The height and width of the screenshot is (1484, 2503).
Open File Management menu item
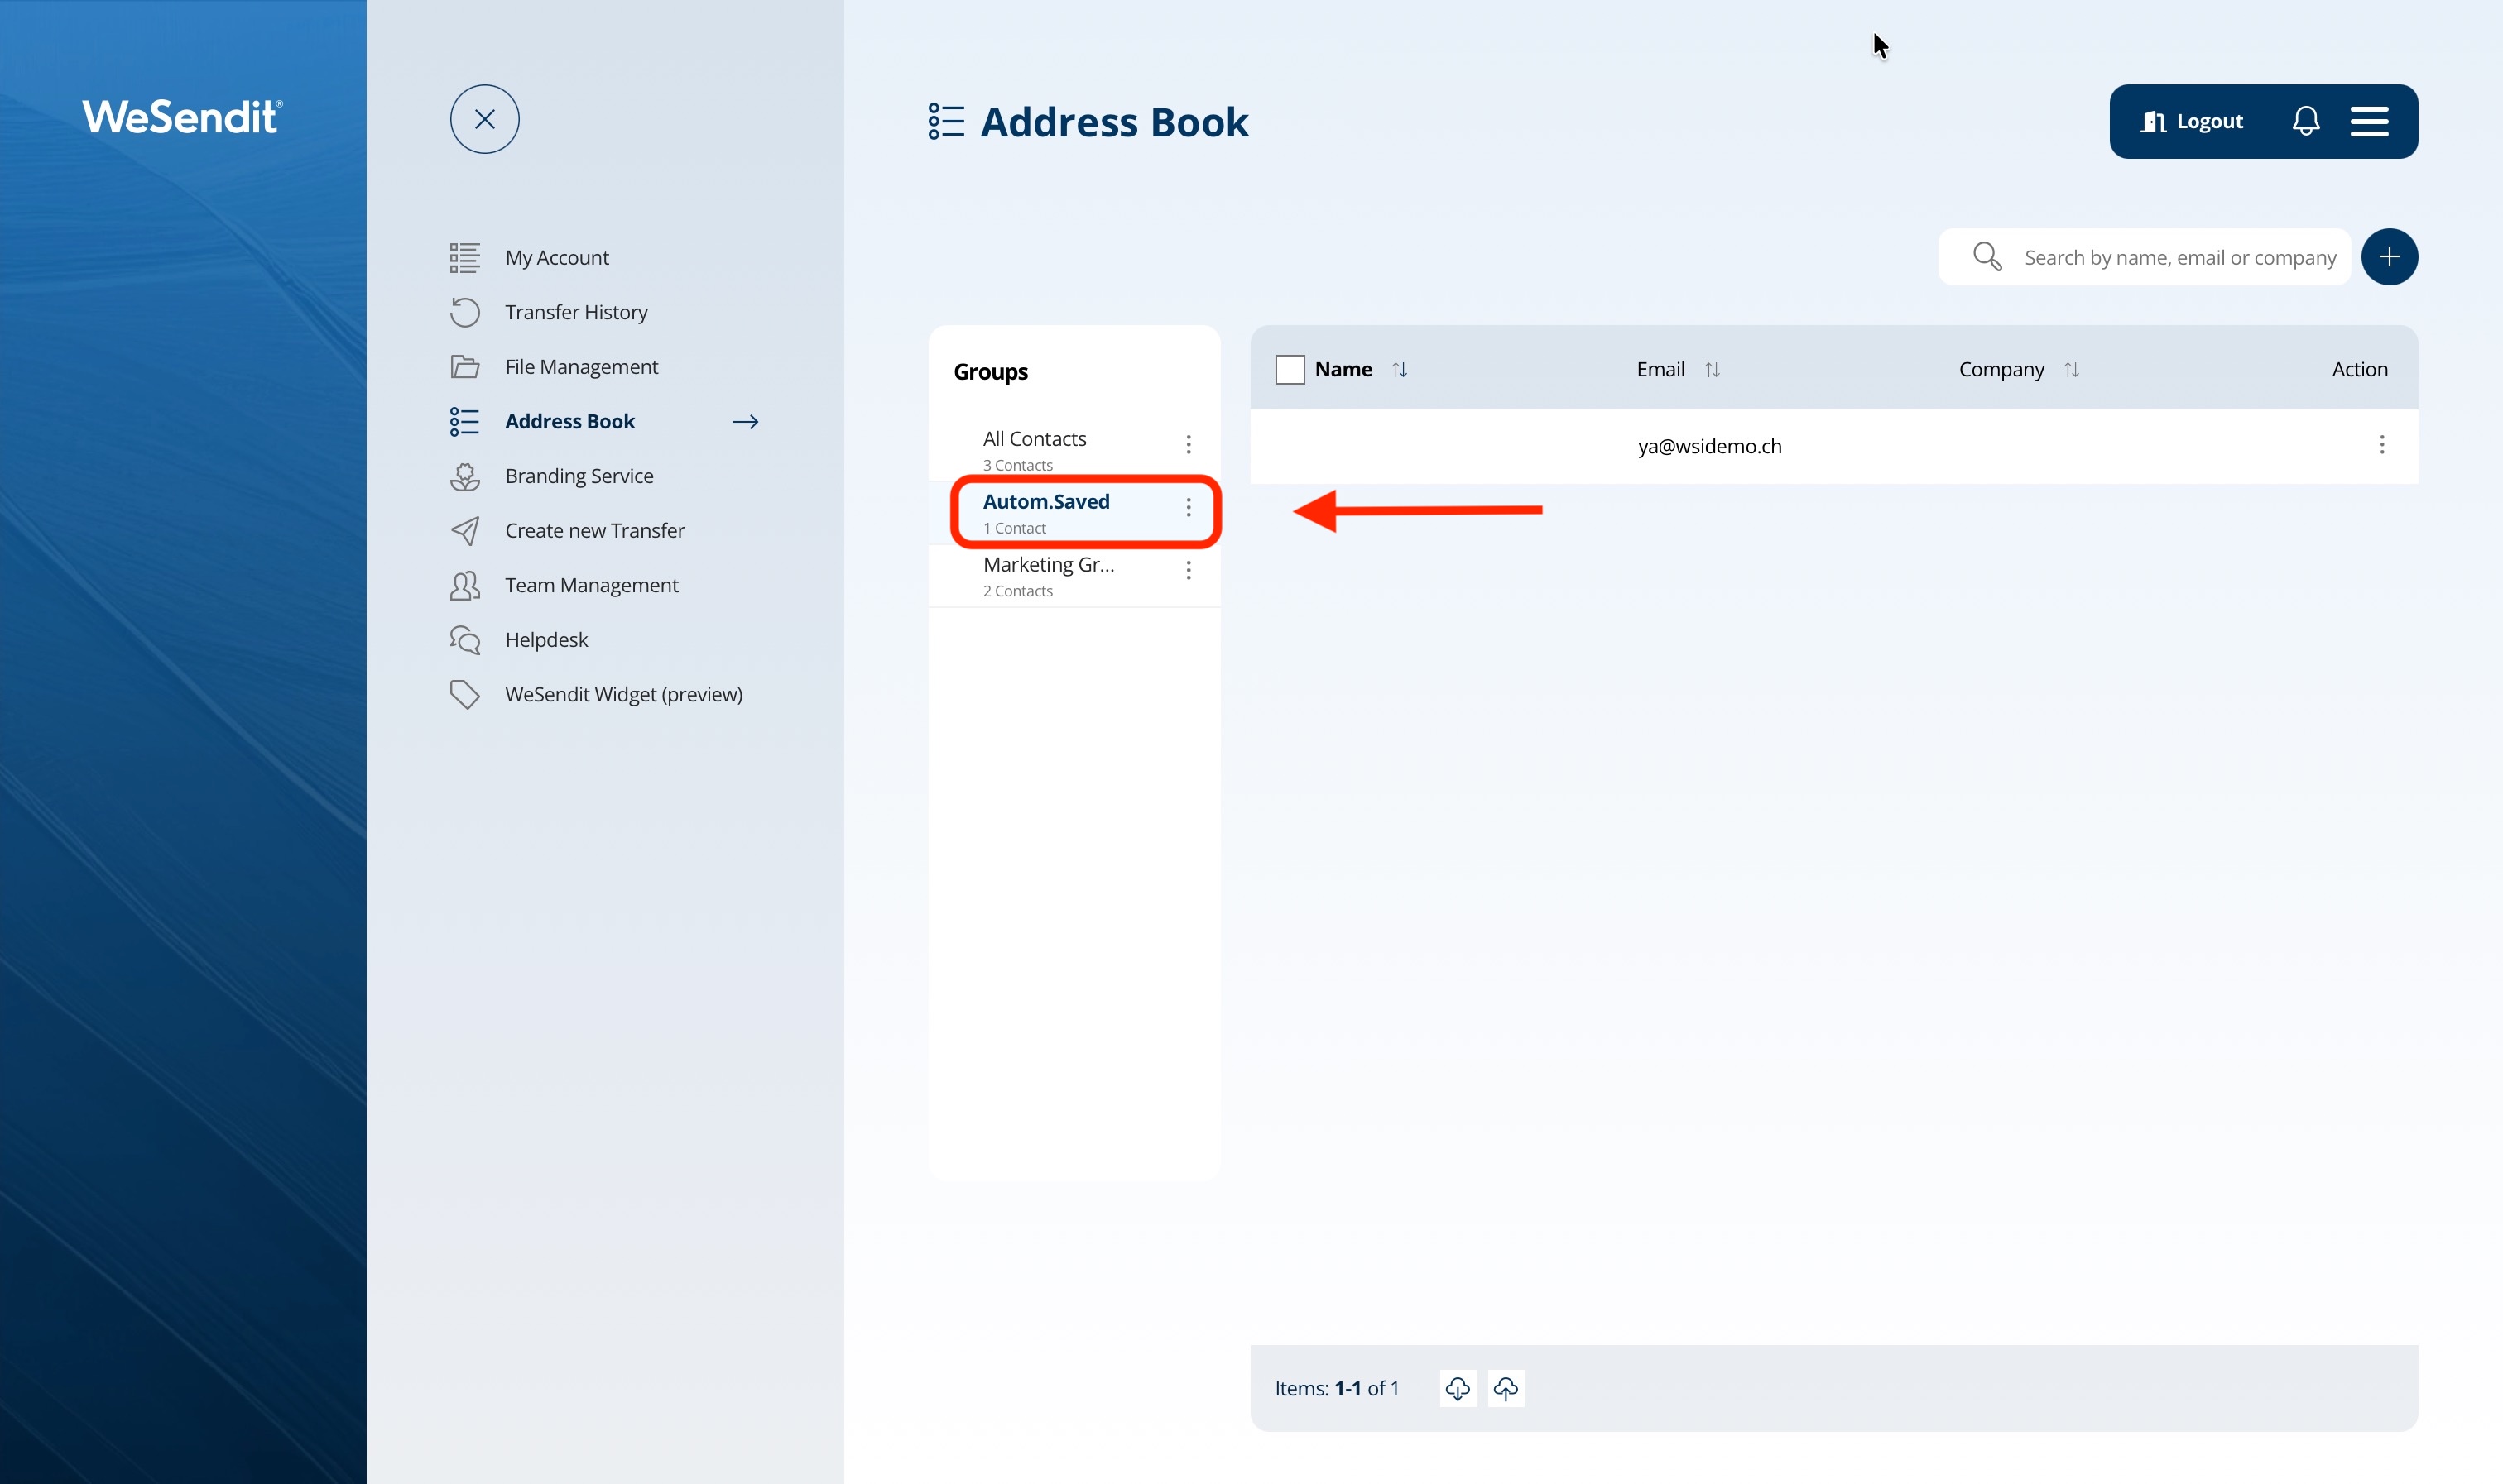tap(581, 367)
